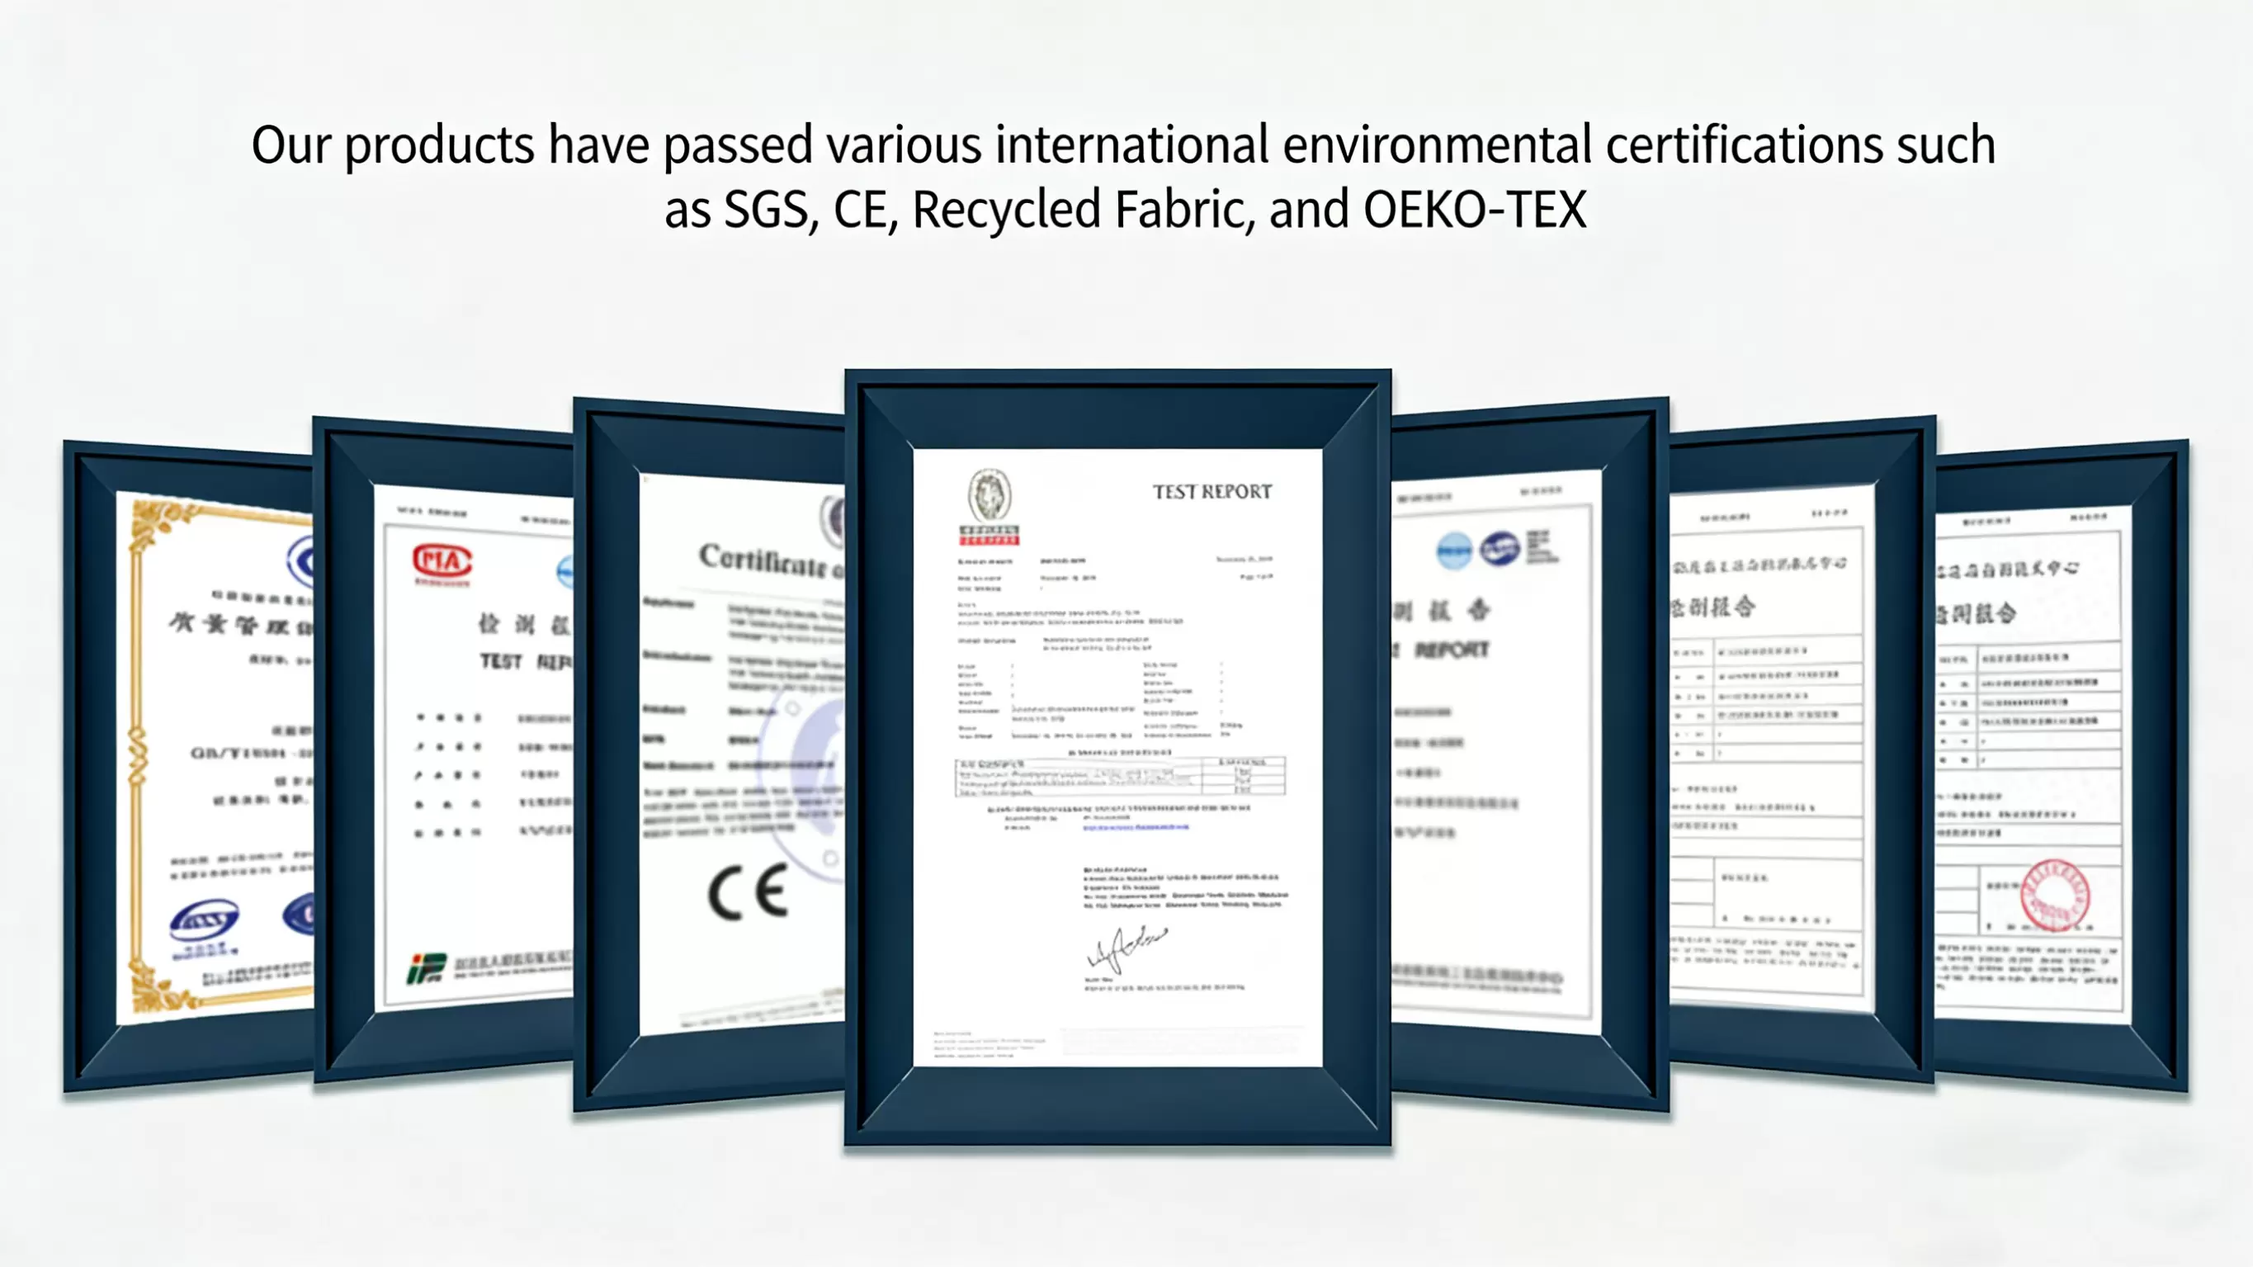Click the blue CNAS oval logo
The width and height of the screenshot is (2253, 1267).
204,920
